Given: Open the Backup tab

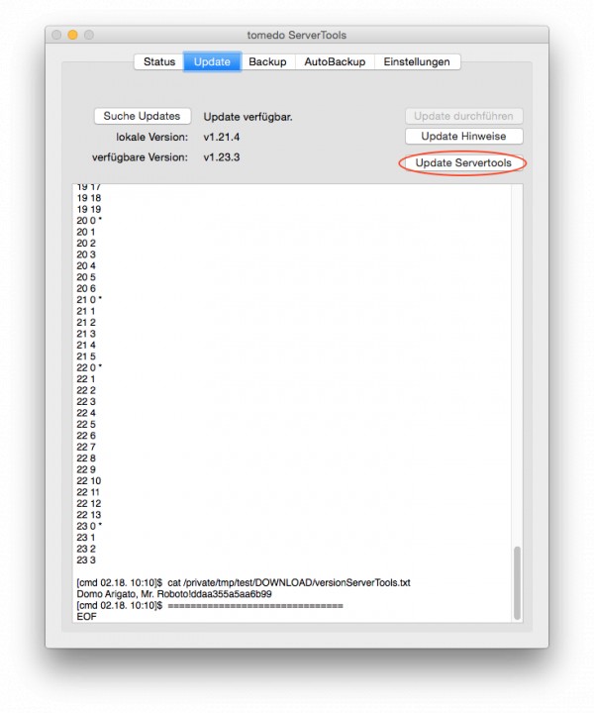Looking at the screenshot, I should tap(267, 61).
